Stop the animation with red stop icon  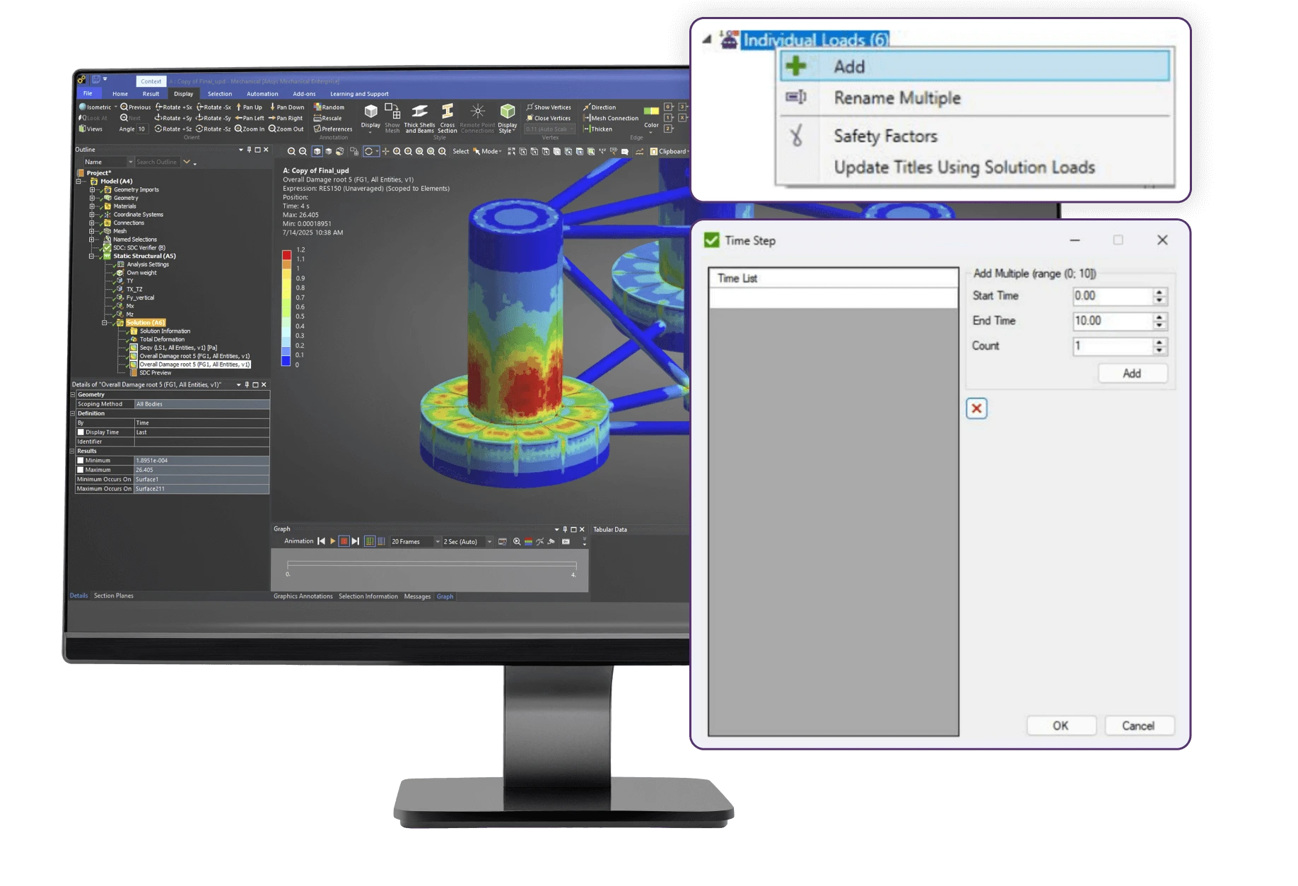tap(344, 541)
